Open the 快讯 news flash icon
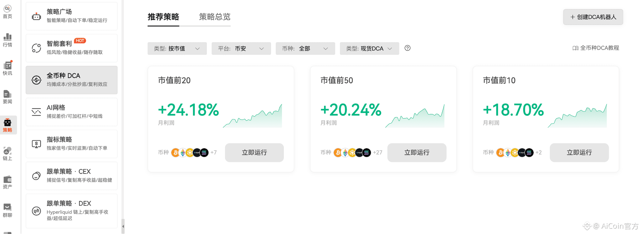This screenshot has width=641, height=234. coord(8,68)
